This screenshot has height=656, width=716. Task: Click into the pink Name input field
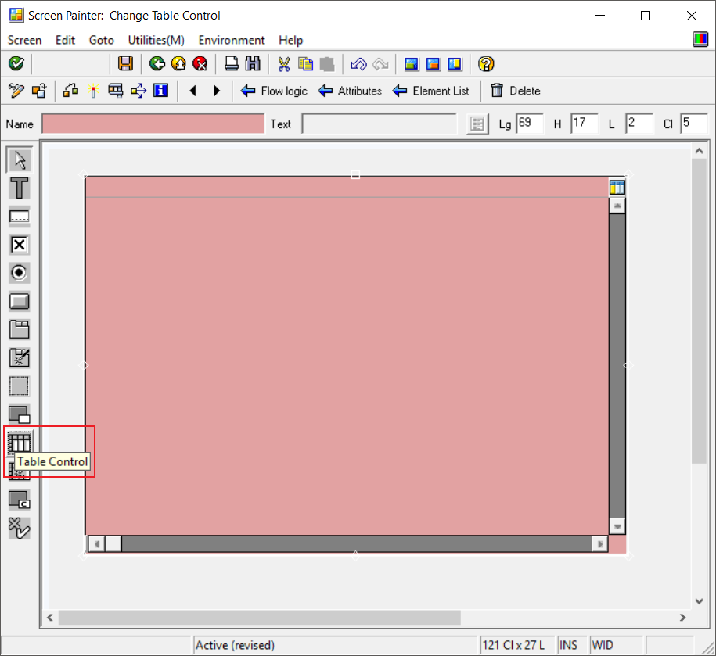[x=153, y=124]
